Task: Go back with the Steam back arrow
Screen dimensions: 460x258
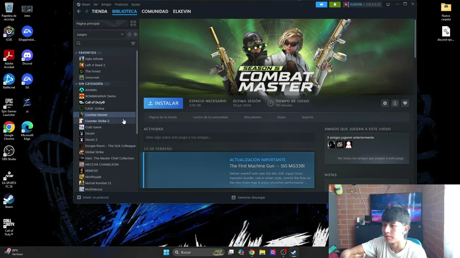Action: [x=79, y=11]
